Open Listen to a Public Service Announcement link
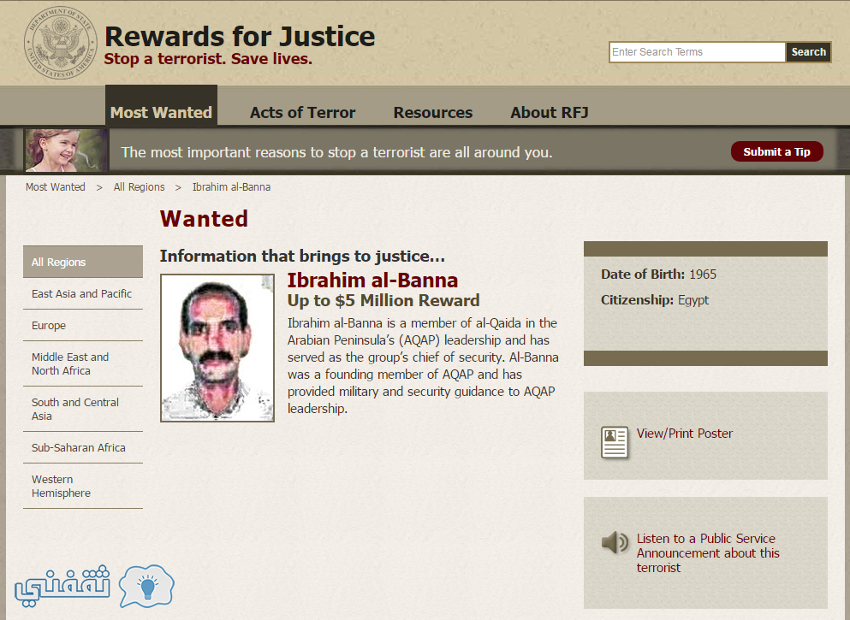The height and width of the screenshot is (620, 850). coord(708,552)
